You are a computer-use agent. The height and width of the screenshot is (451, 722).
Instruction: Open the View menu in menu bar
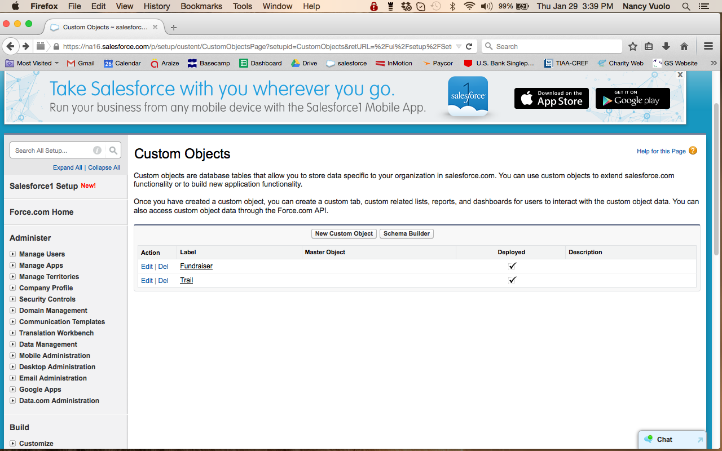click(x=124, y=6)
